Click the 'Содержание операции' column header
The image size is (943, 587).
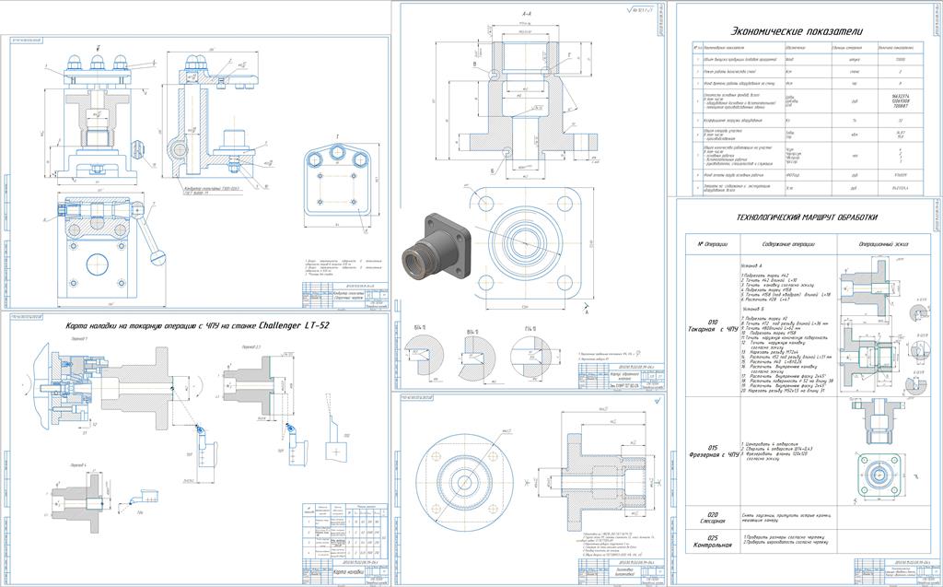pos(786,243)
